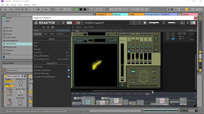
Task: Toggle the Ableton metronome button
Action: coord(38,9)
